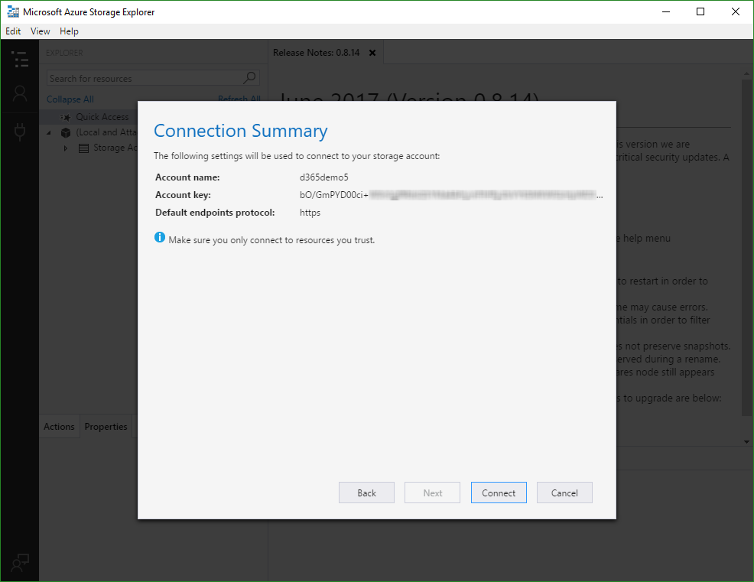Close the Release Notes tab
This screenshot has height=582, width=754.
click(x=372, y=53)
